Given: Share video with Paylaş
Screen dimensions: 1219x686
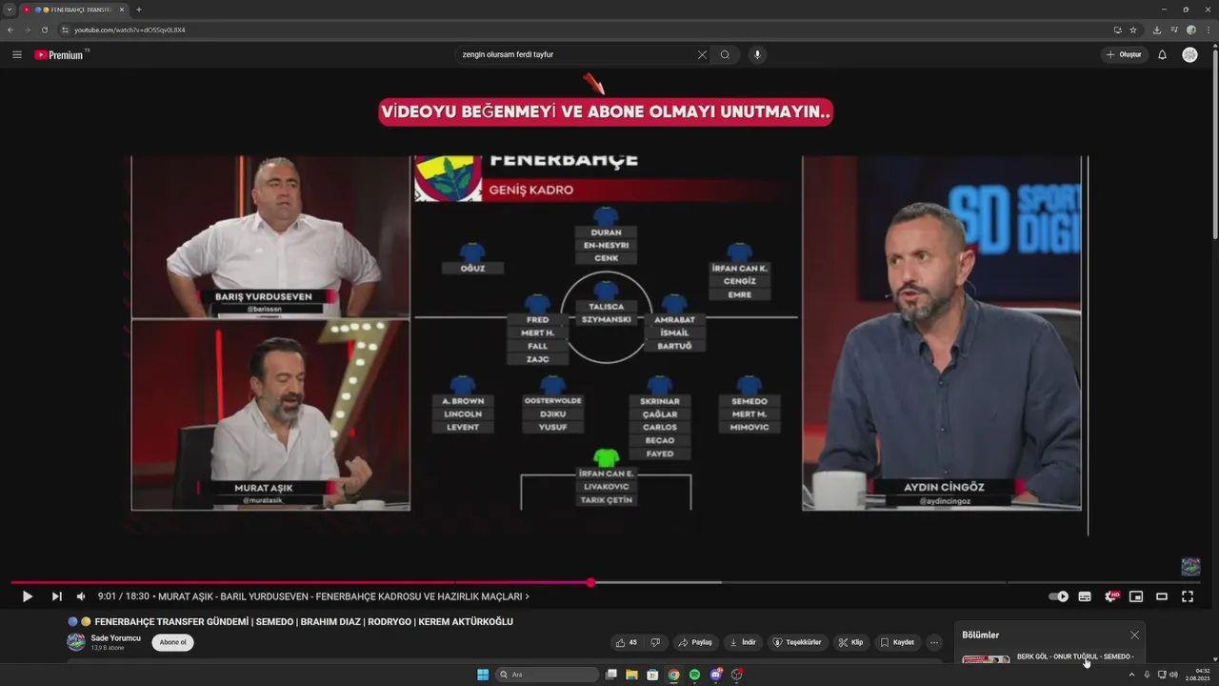Looking at the screenshot, I should [695, 642].
